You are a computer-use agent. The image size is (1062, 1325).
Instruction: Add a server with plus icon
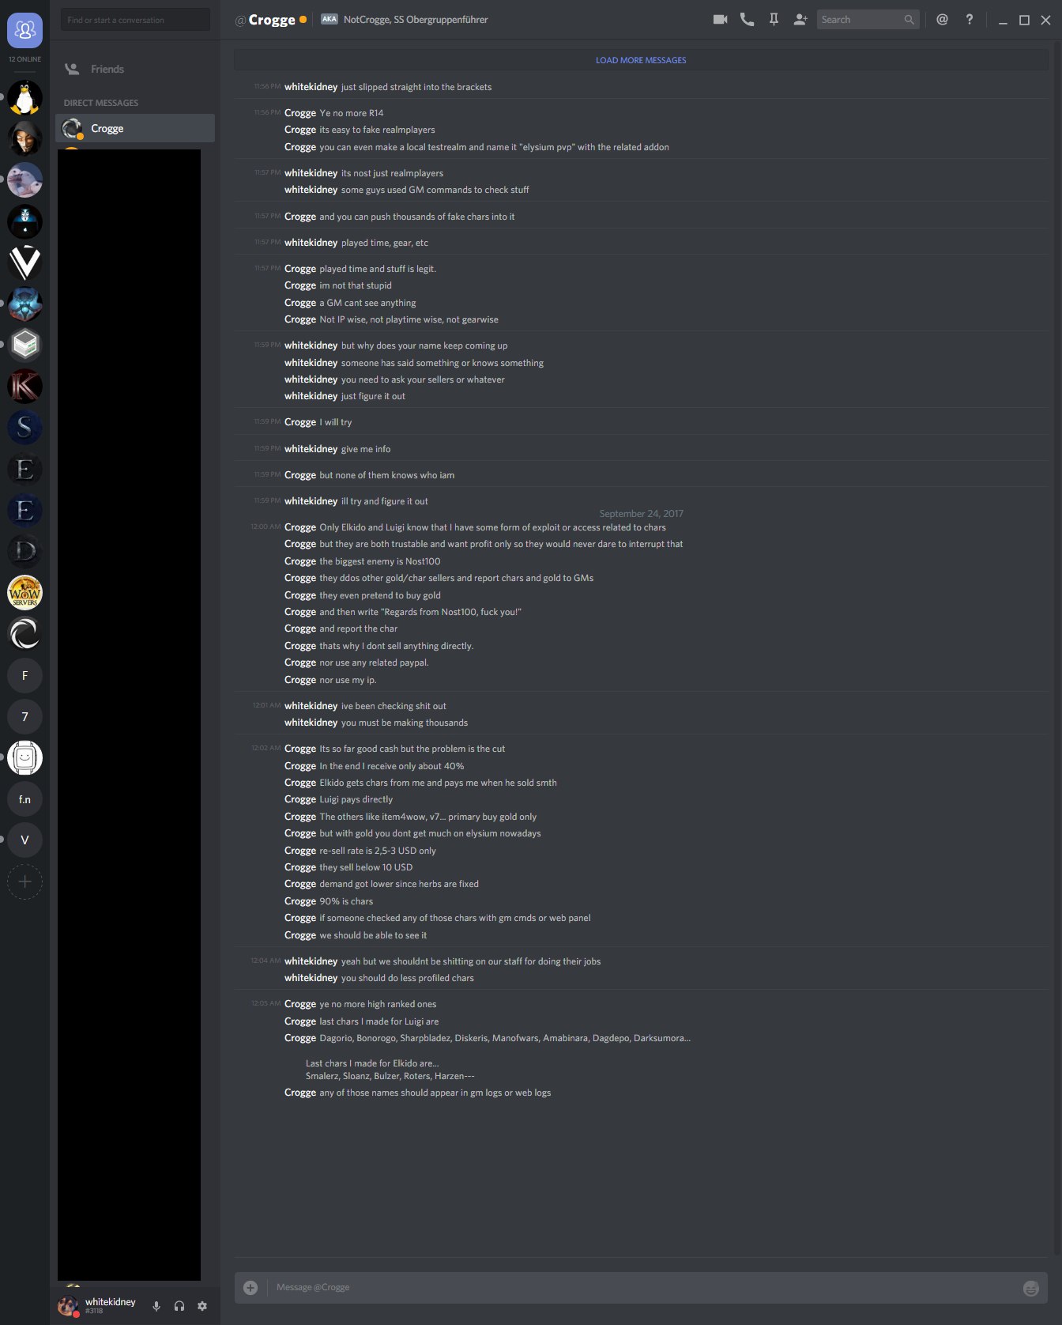(24, 881)
